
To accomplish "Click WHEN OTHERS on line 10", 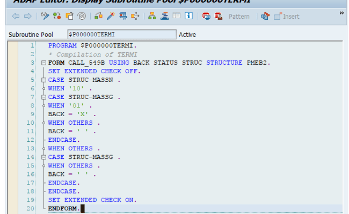I will coord(74,123).
